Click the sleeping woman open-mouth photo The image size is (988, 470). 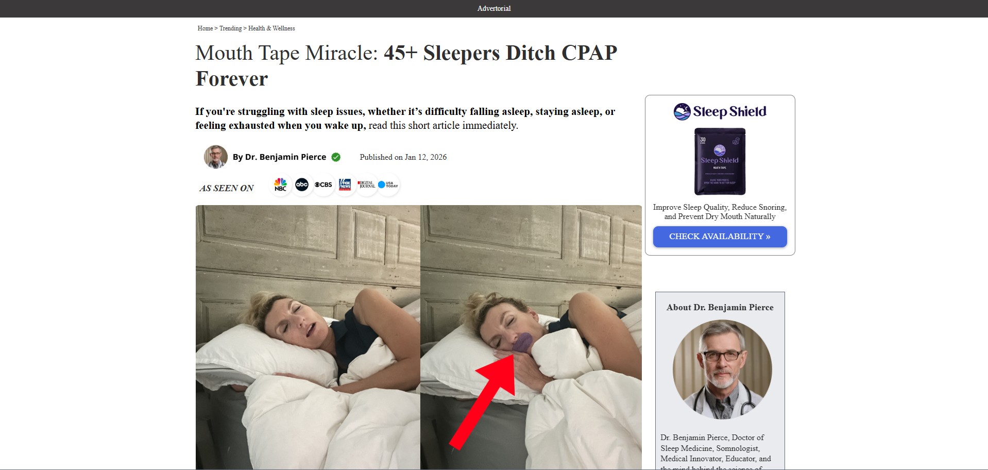[x=308, y=337]
